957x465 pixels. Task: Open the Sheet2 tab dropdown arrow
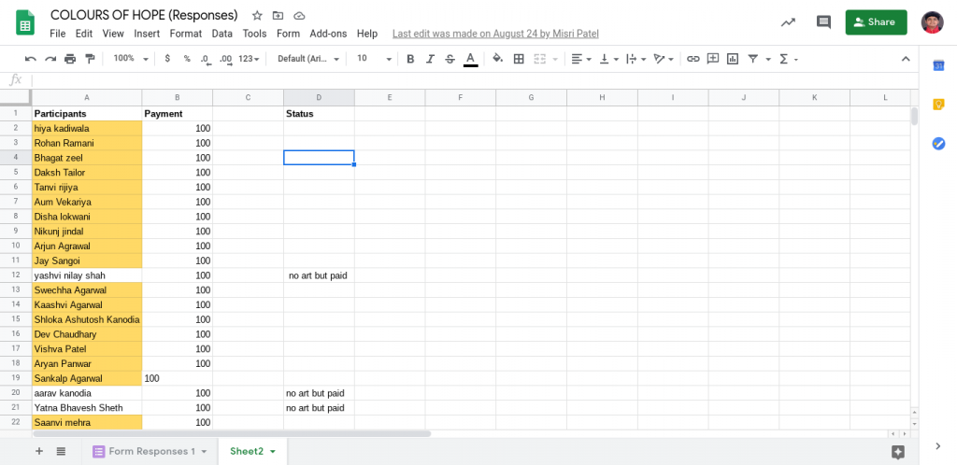273,452
